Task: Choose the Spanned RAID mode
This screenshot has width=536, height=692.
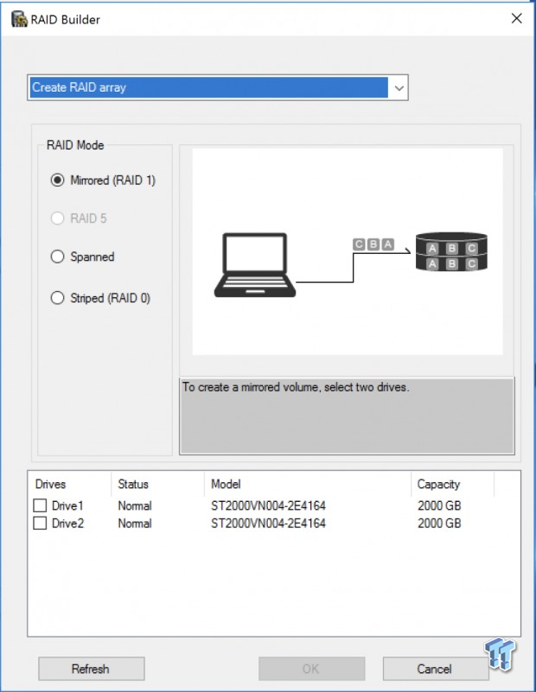Action: [x=57, y=257]
